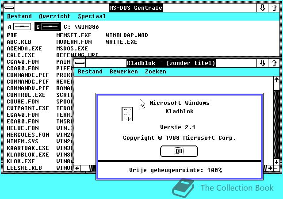Click Kladblok horizontal scroll right arrow
283x199 pixels.
[x=270, y=168]
